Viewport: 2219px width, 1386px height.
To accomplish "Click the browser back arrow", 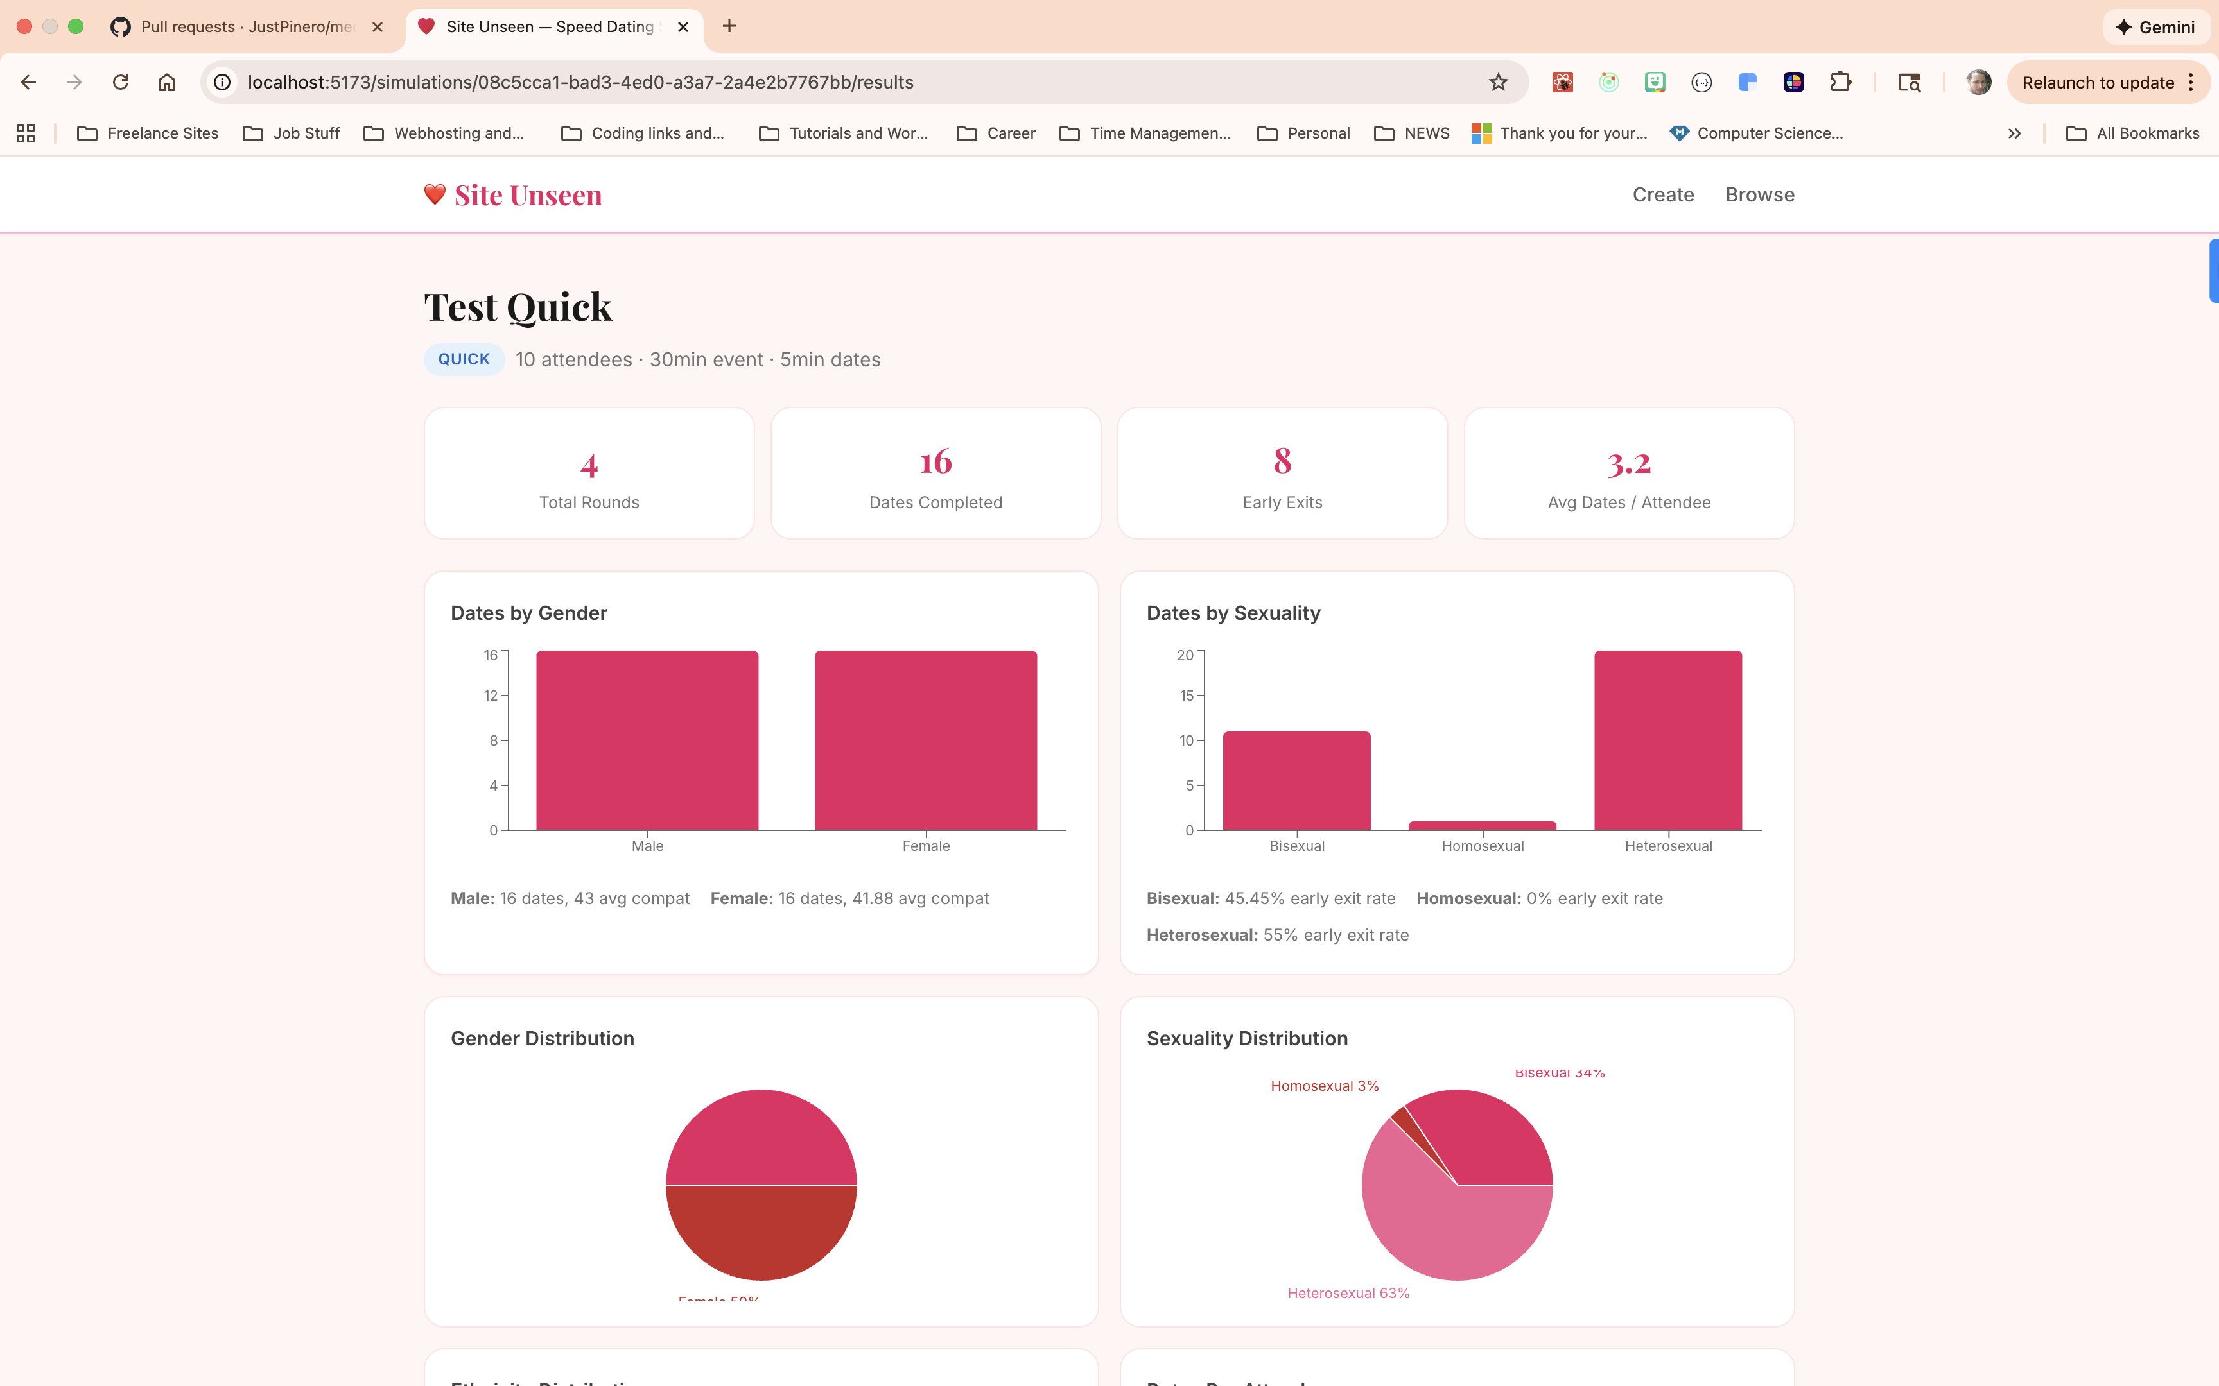I will pyautogui.click(x=28, y=83).
